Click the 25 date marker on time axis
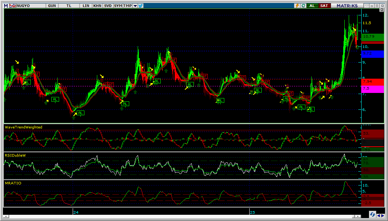 (253, 212)
